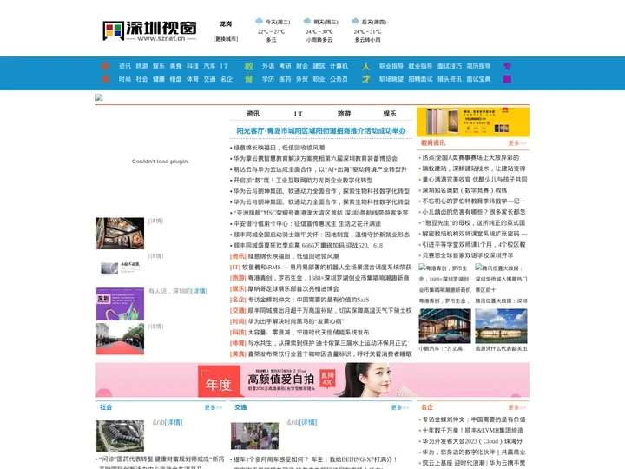
Task: Open article 易达云与华为云达成全面合作
Action: 320,169
